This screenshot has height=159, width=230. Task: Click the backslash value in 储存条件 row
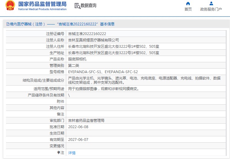point(69,95)
